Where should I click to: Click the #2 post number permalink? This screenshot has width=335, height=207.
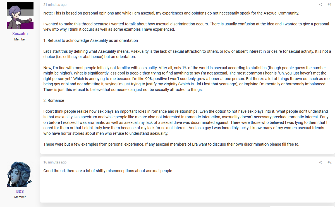point(329,162)
